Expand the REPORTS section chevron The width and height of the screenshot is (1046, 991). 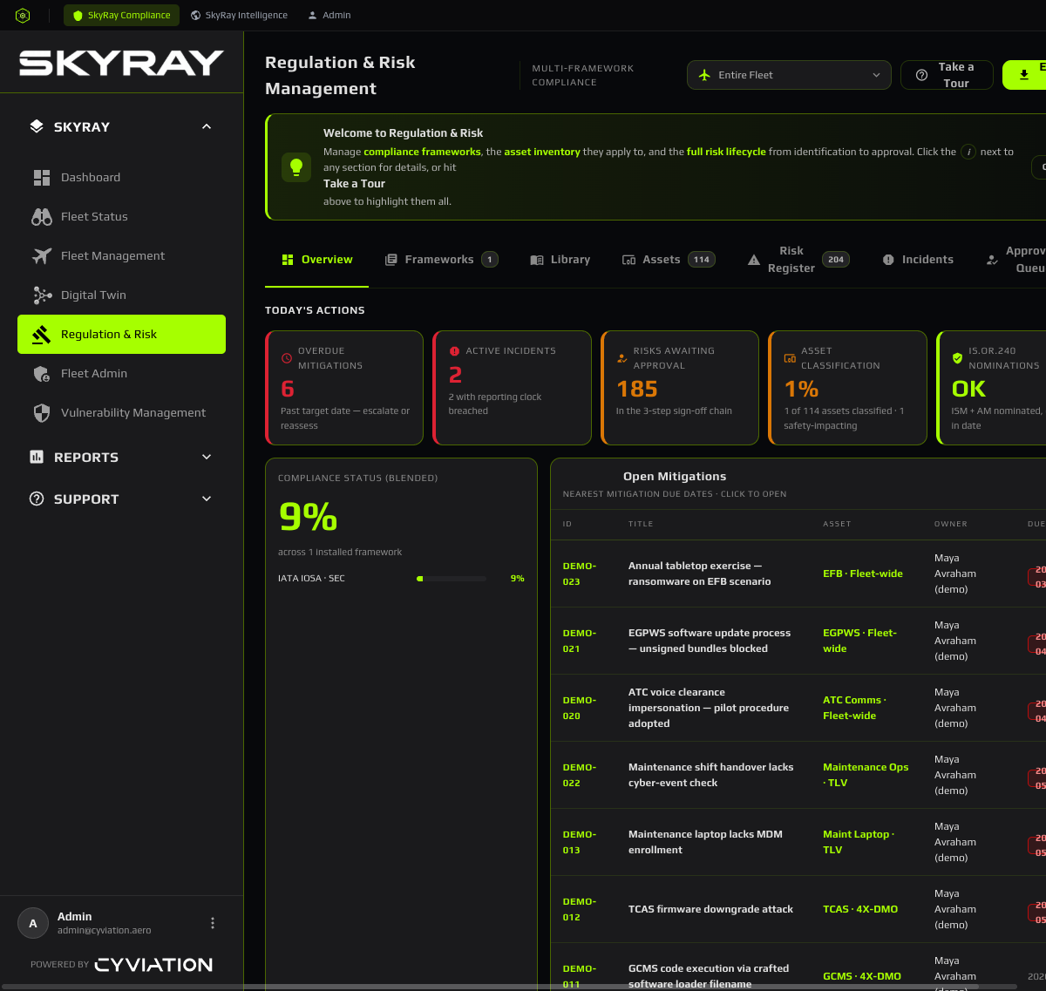point(207,457)
